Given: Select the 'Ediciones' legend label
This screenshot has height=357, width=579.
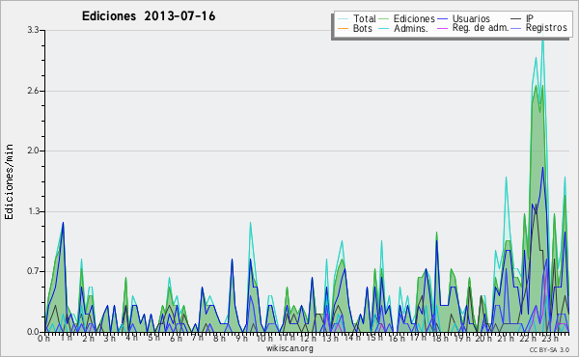Looking at the screenshot, I should (414, 18).
